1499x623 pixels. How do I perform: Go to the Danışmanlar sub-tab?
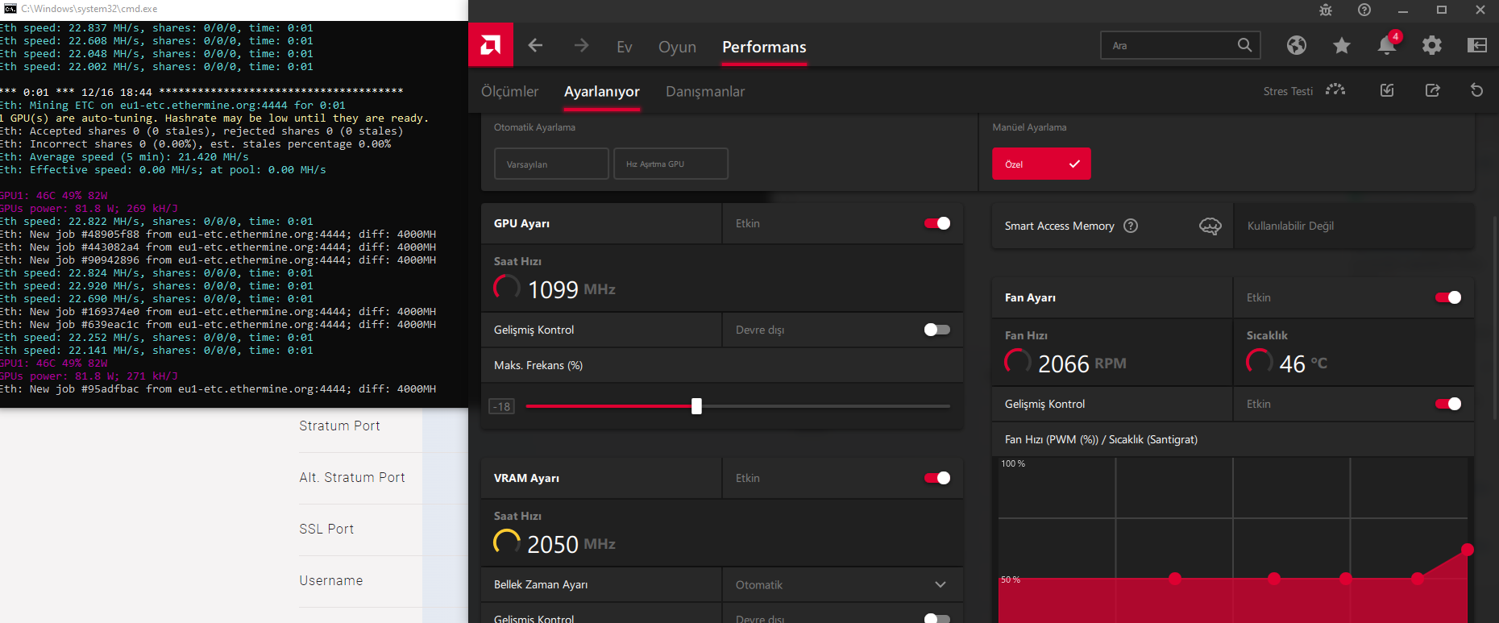(x=705, y=92)
